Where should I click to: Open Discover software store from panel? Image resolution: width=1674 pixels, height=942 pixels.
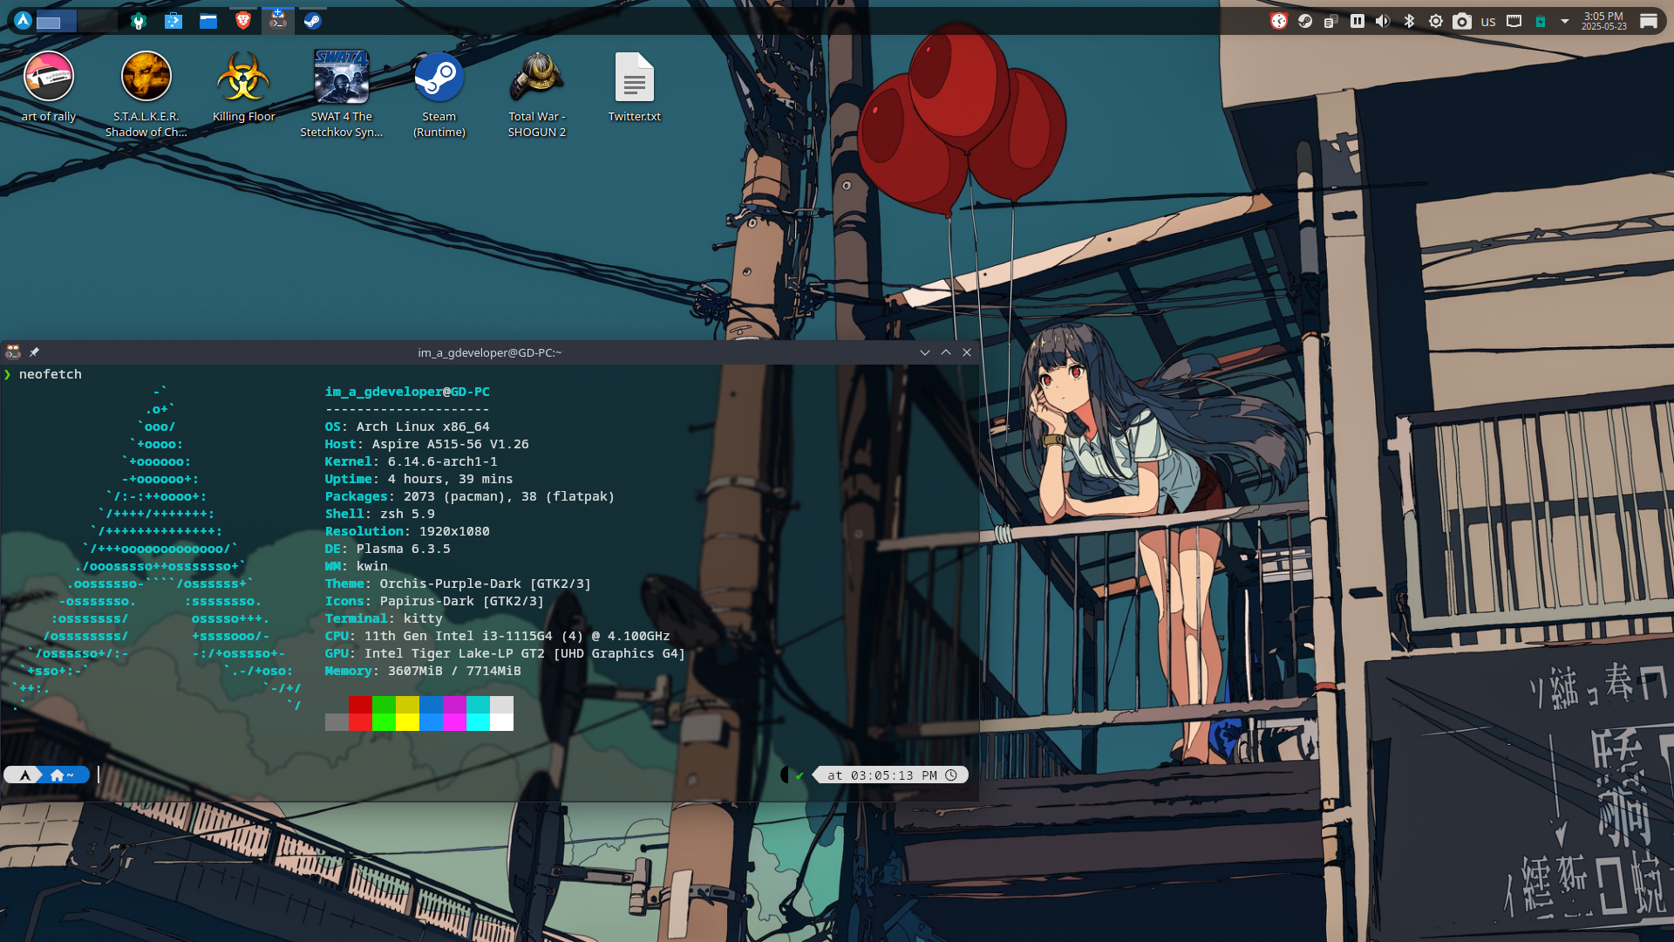tap(174, 21)
